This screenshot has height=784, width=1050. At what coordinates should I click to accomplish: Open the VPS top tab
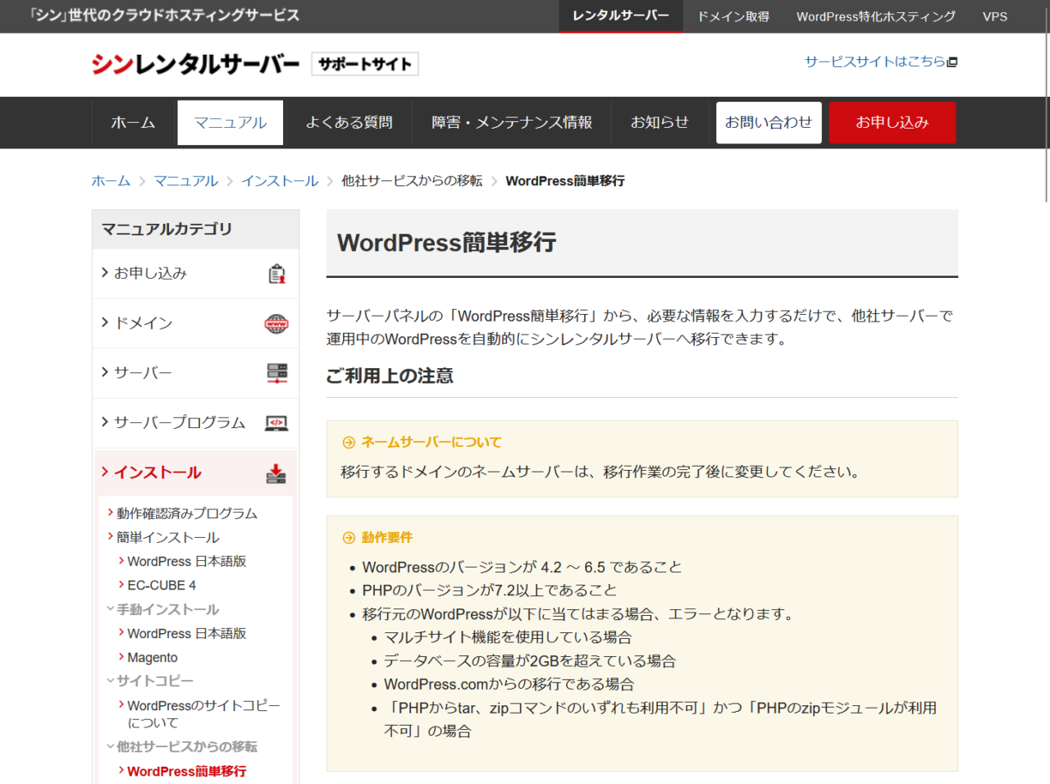click(995, 16)
